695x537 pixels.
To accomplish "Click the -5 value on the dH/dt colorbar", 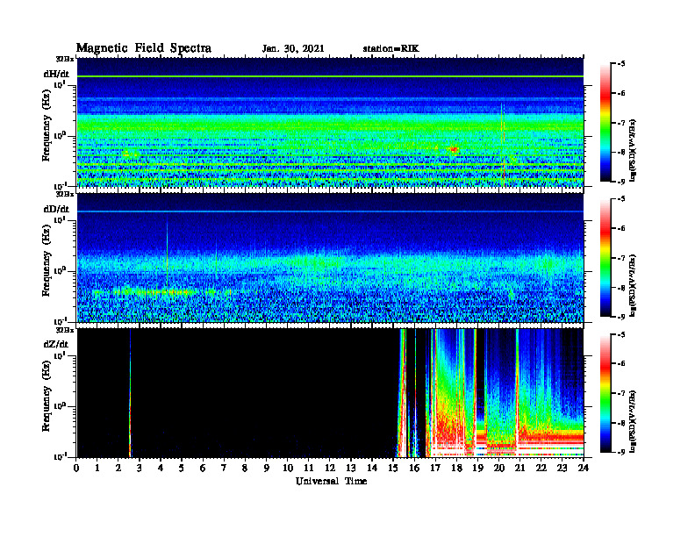I will click(x=620, y=64).
